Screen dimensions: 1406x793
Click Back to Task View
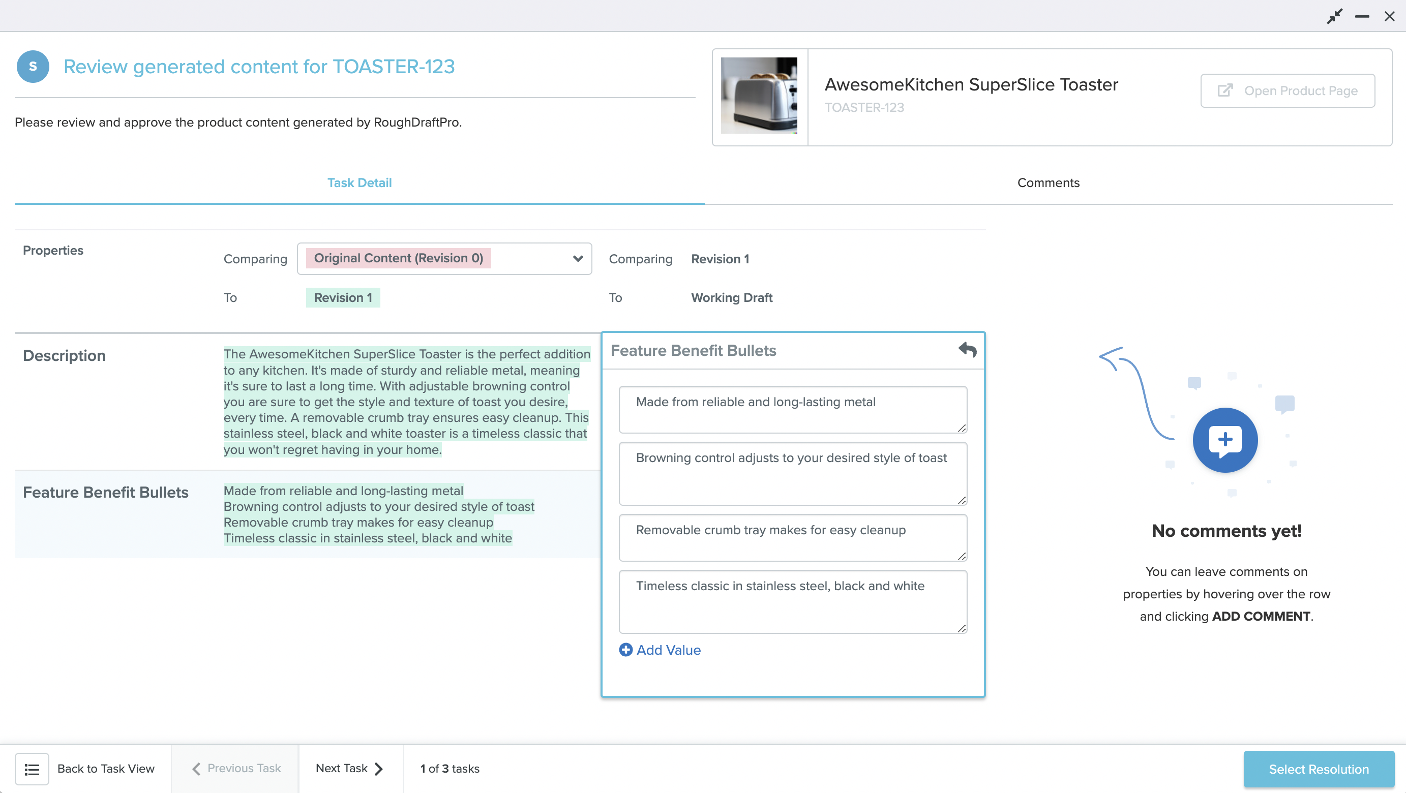coord(106,768)
